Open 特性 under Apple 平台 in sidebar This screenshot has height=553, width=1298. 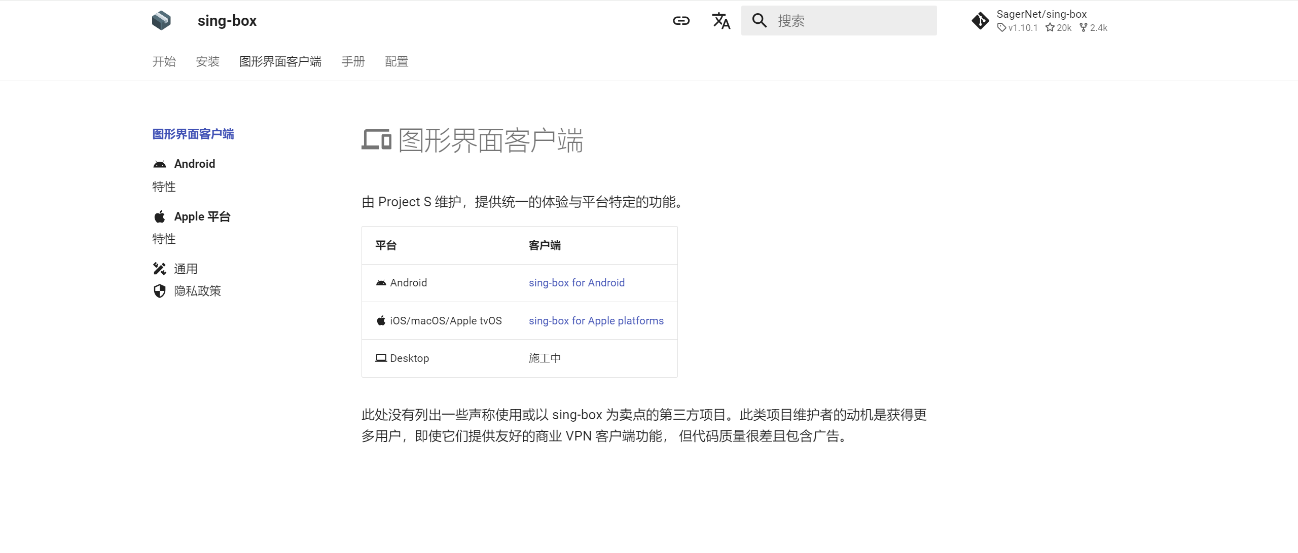point(164,239)
